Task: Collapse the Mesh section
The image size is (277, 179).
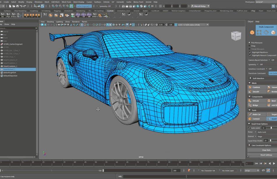Action: tap(250, 83)
